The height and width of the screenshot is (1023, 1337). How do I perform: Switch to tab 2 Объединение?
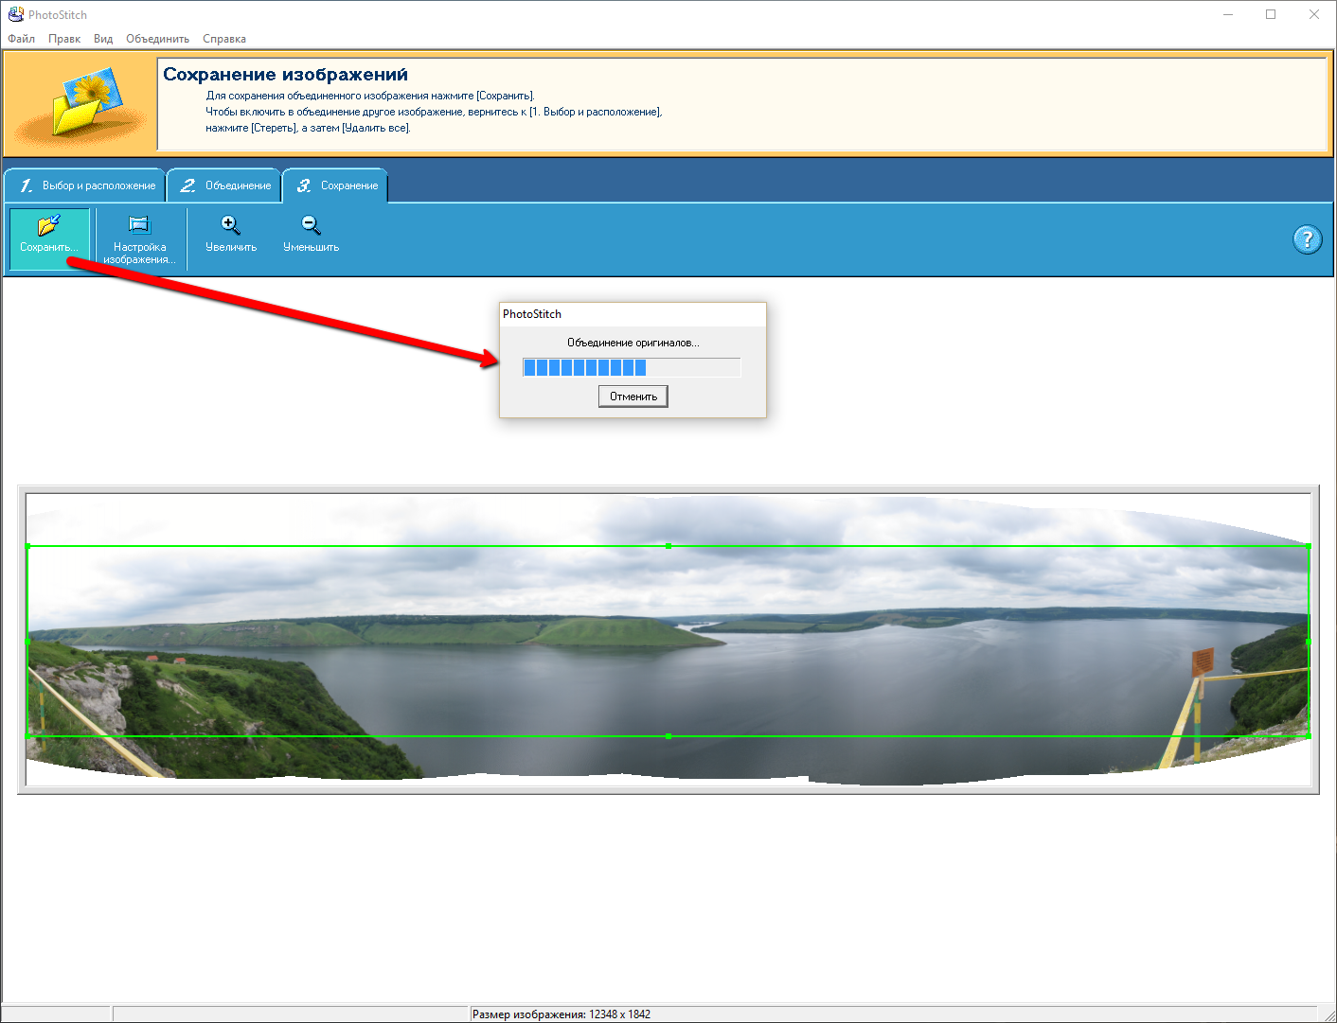(225, 185)
